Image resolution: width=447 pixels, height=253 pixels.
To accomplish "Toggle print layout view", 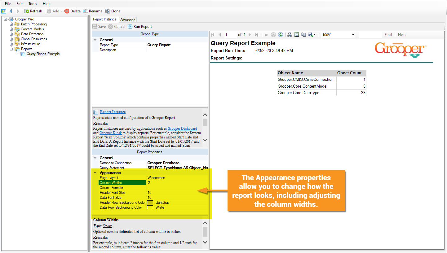I will [297, 35].
